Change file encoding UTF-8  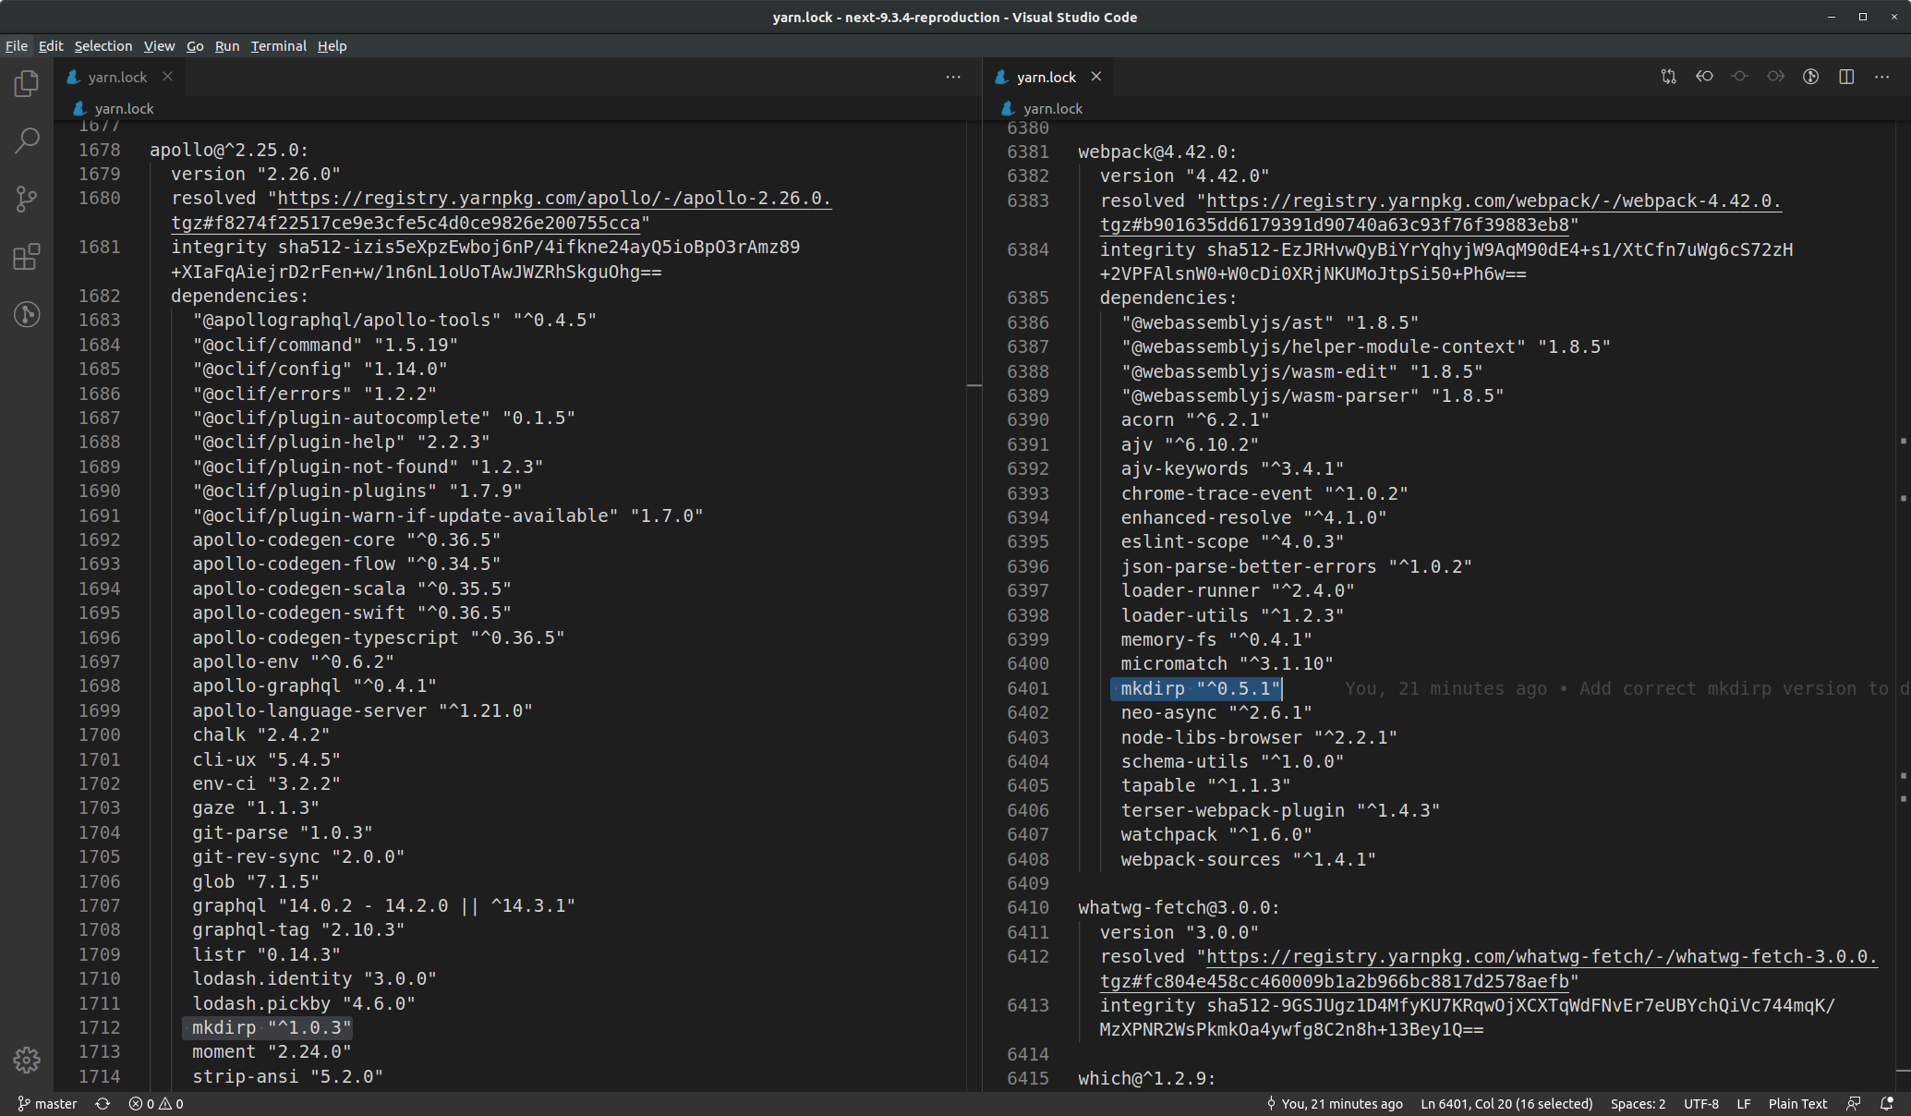pyautogui.click(x=1700, y=1104)
